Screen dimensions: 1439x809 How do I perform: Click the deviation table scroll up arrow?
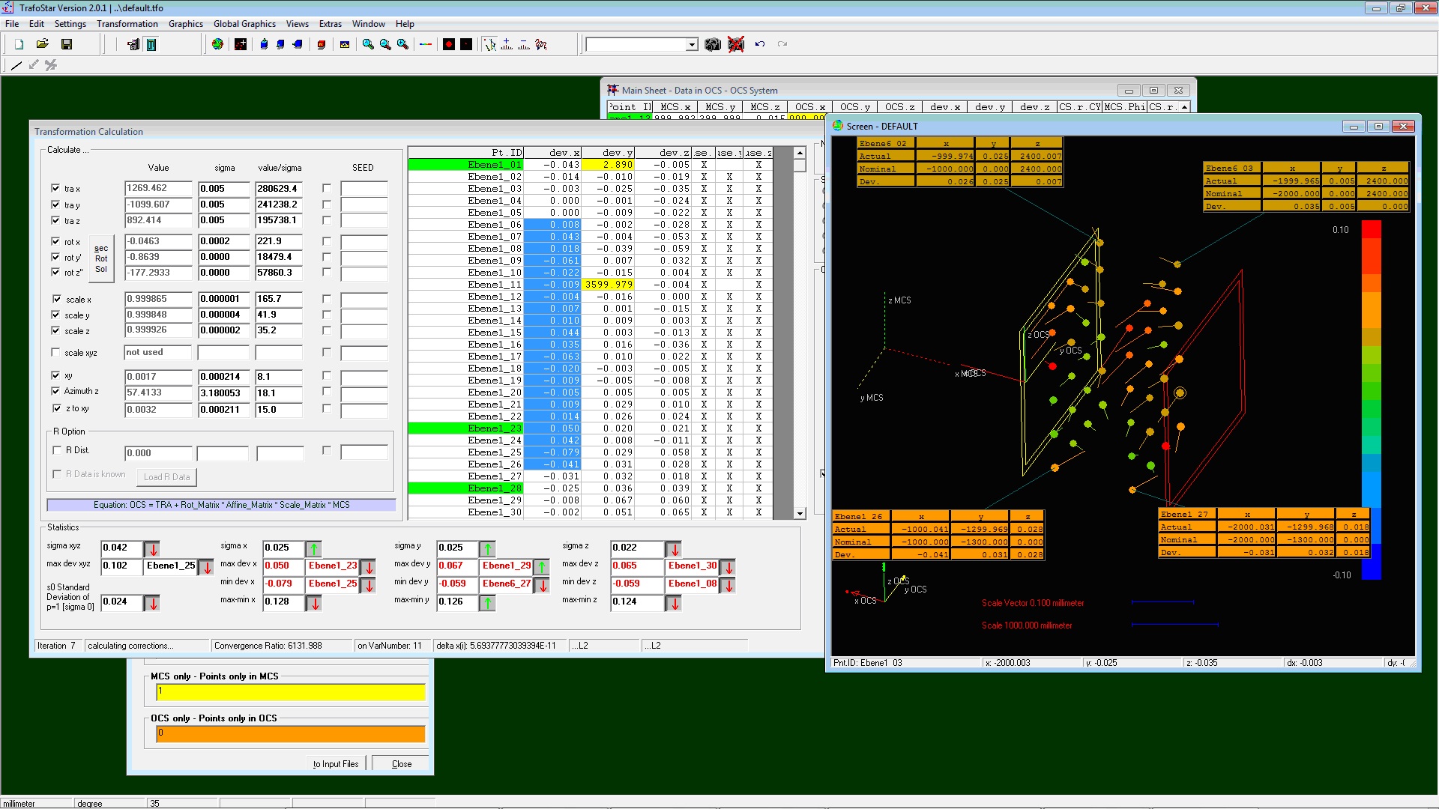(x=800, y=153)
